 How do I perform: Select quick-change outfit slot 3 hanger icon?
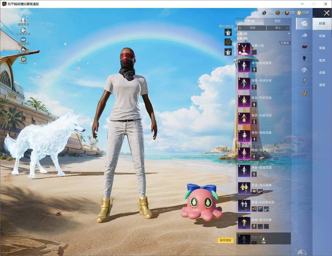228,52
